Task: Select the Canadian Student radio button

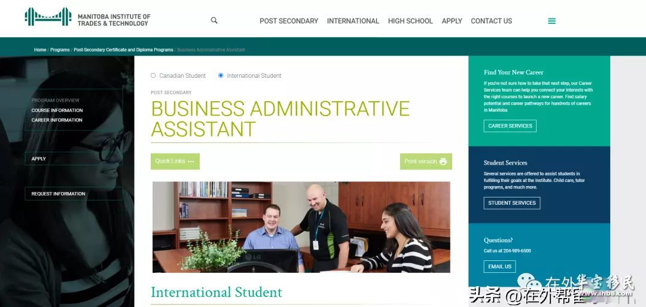Action: (x=153, y=75)
